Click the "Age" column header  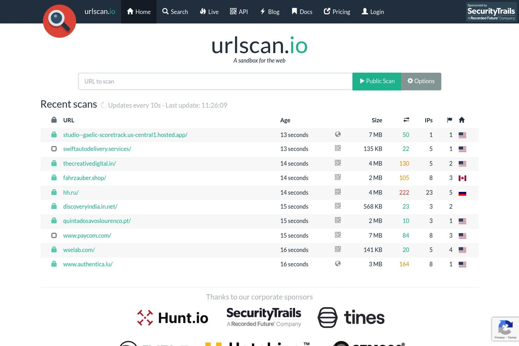[285, 120]
